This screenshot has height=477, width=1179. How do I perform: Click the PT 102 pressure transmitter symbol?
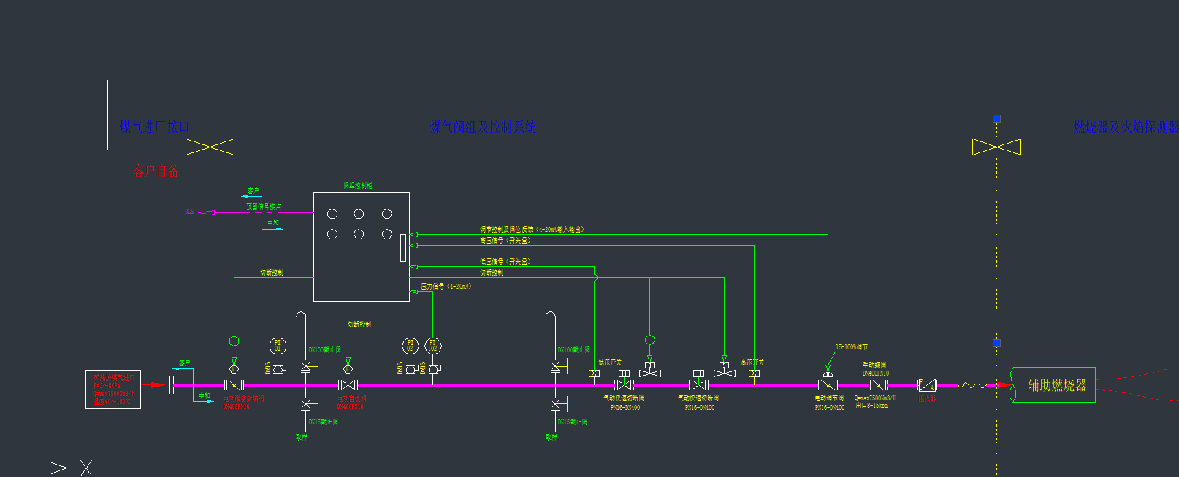pyautogui.click(x=433, y=346)
